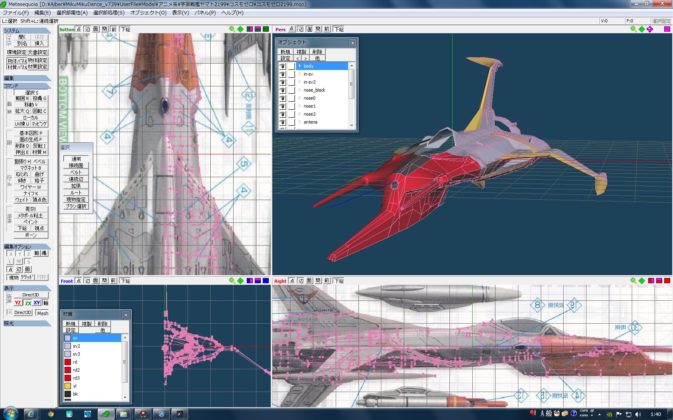
Task: Select the ナイフ K knife tool
Action: pyautogui.click(x=31, y=194)
